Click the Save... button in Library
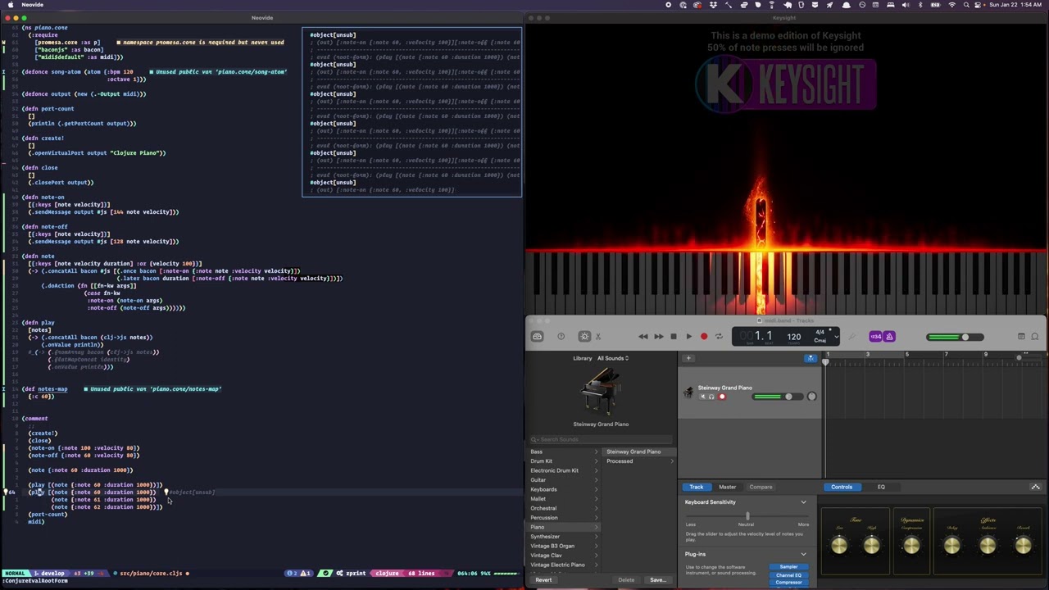 click(657, 580)
